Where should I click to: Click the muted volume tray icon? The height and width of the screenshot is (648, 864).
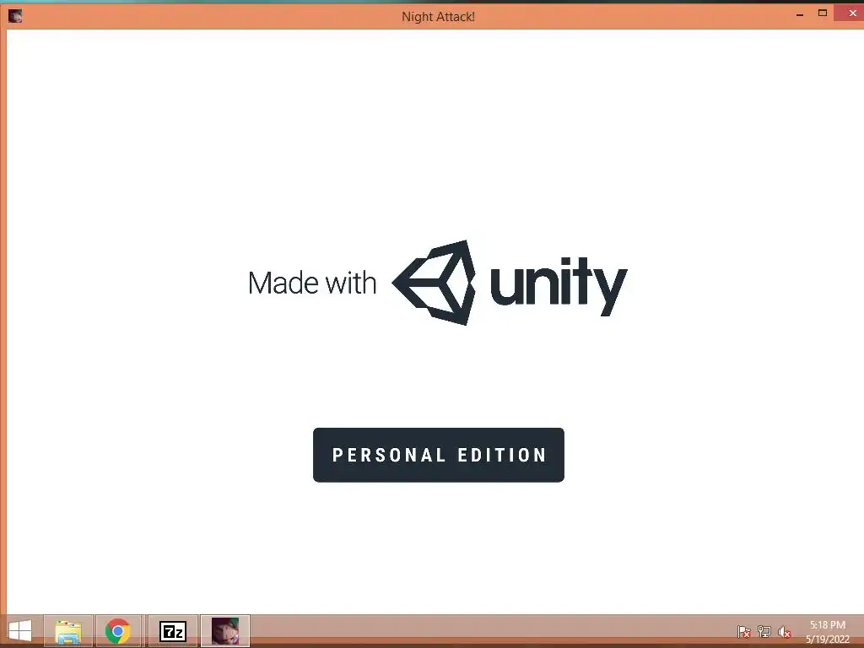coord(785,631)
